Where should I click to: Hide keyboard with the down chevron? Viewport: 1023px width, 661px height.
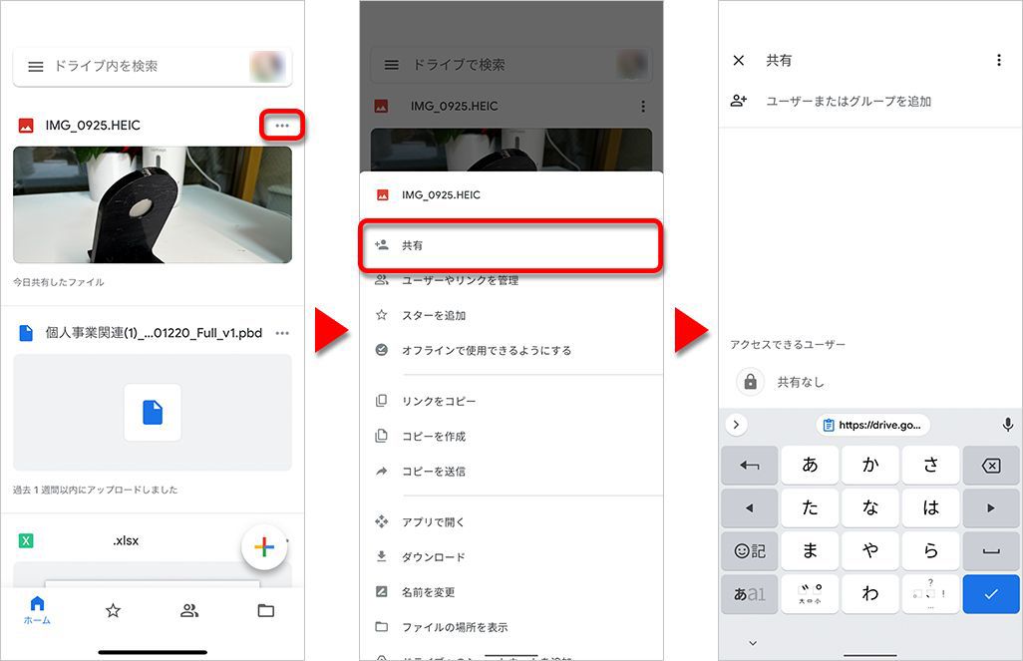click(x=753, y=643)
